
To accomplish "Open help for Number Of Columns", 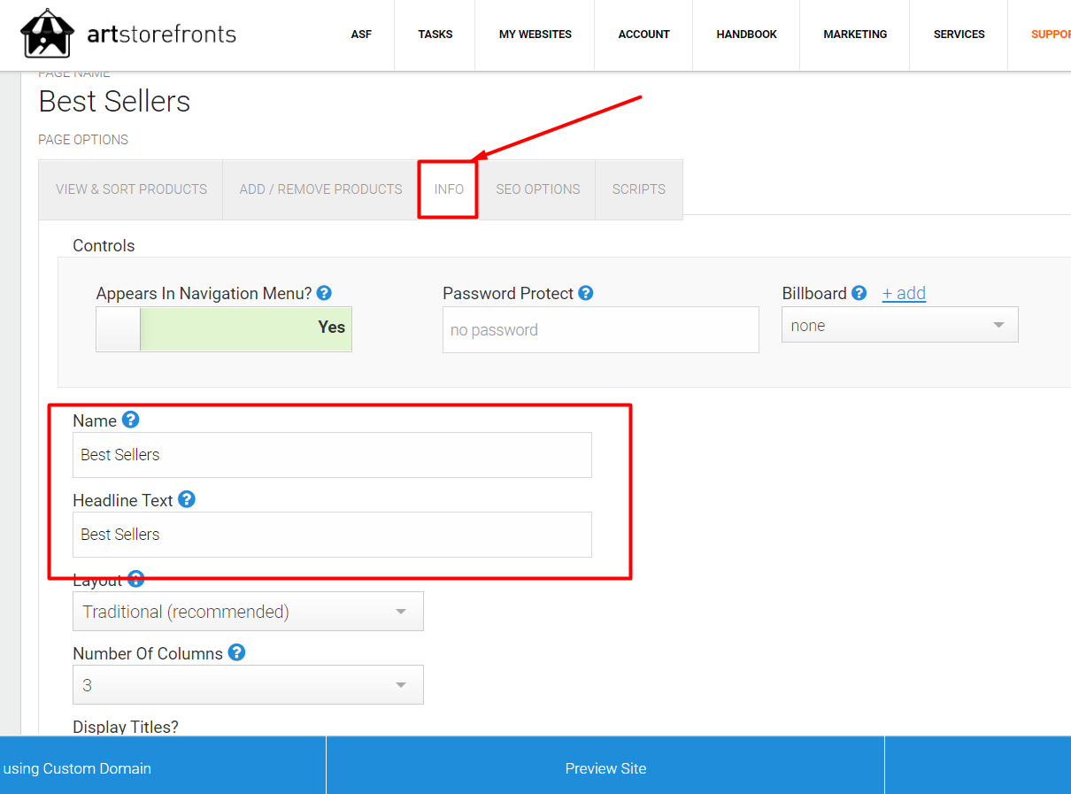I will pyautogui.click(x=236, y=652).
